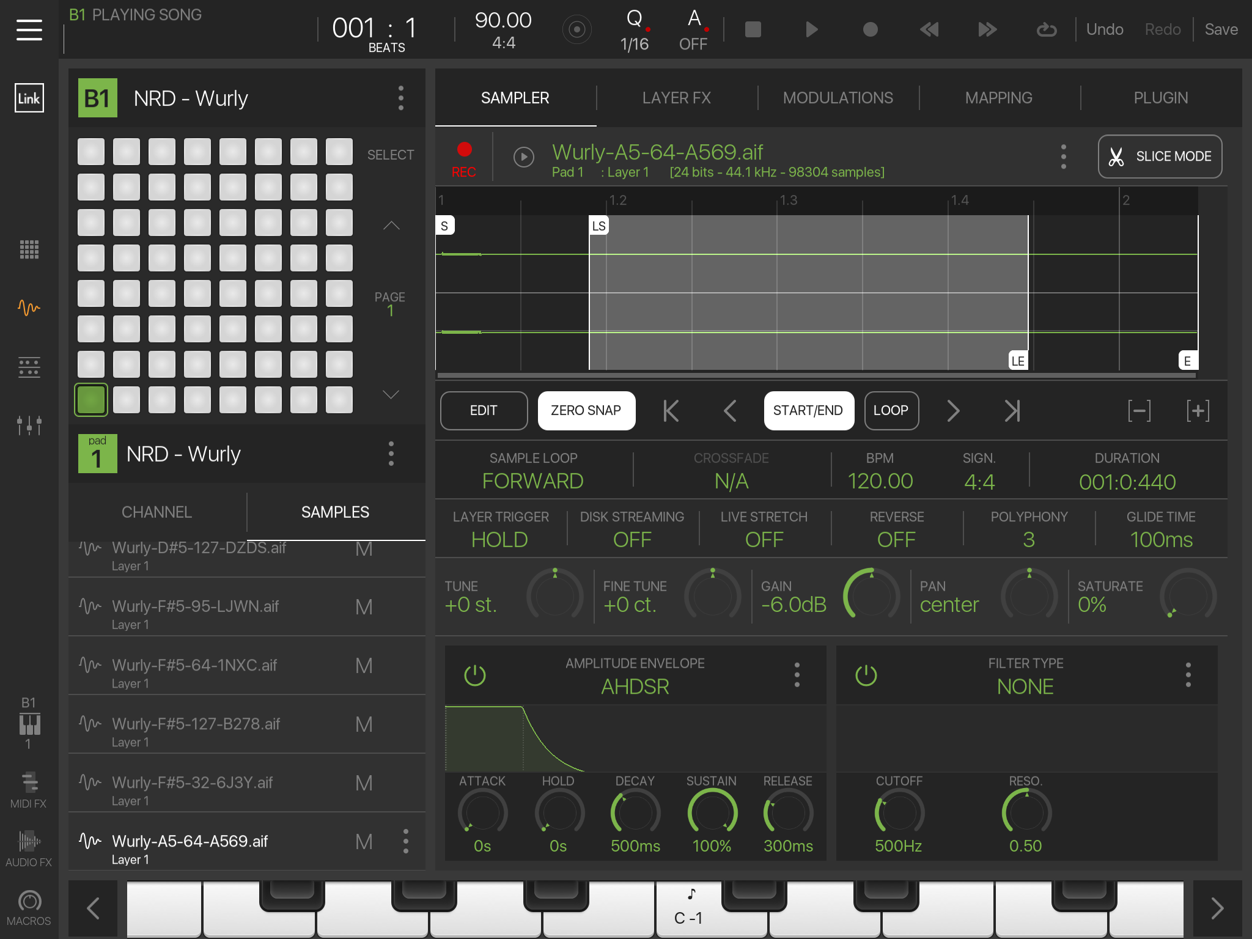The width and height of the screenshot is (1252, 939).
Task: Open AUDIO FX panel
Action: 29,849
